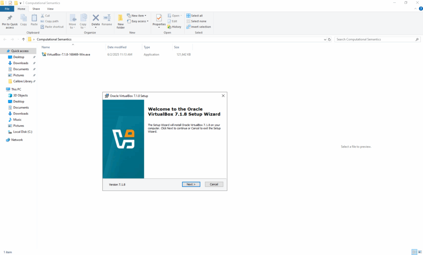This screenshot has height=255, width=423.
Task: Open Downloads under Quick access
Action: coord(21,63)
